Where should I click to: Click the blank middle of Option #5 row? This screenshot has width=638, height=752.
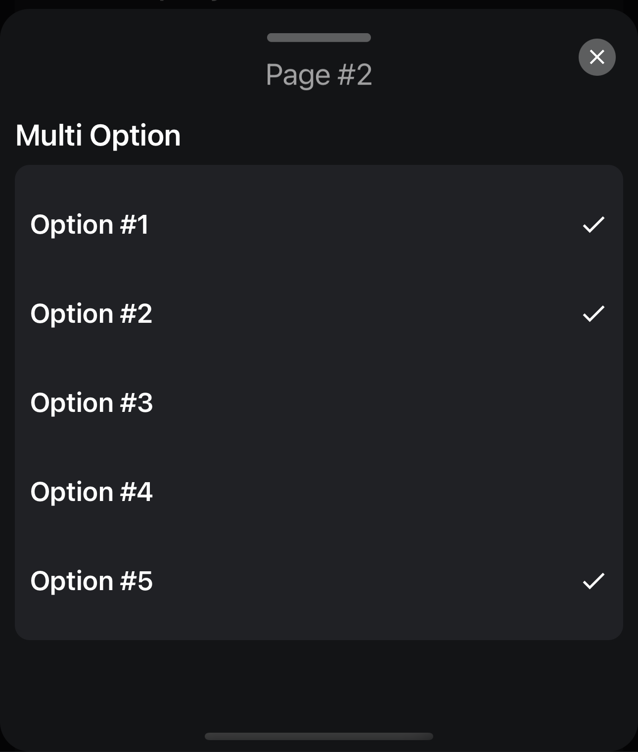tap(346, 581)
